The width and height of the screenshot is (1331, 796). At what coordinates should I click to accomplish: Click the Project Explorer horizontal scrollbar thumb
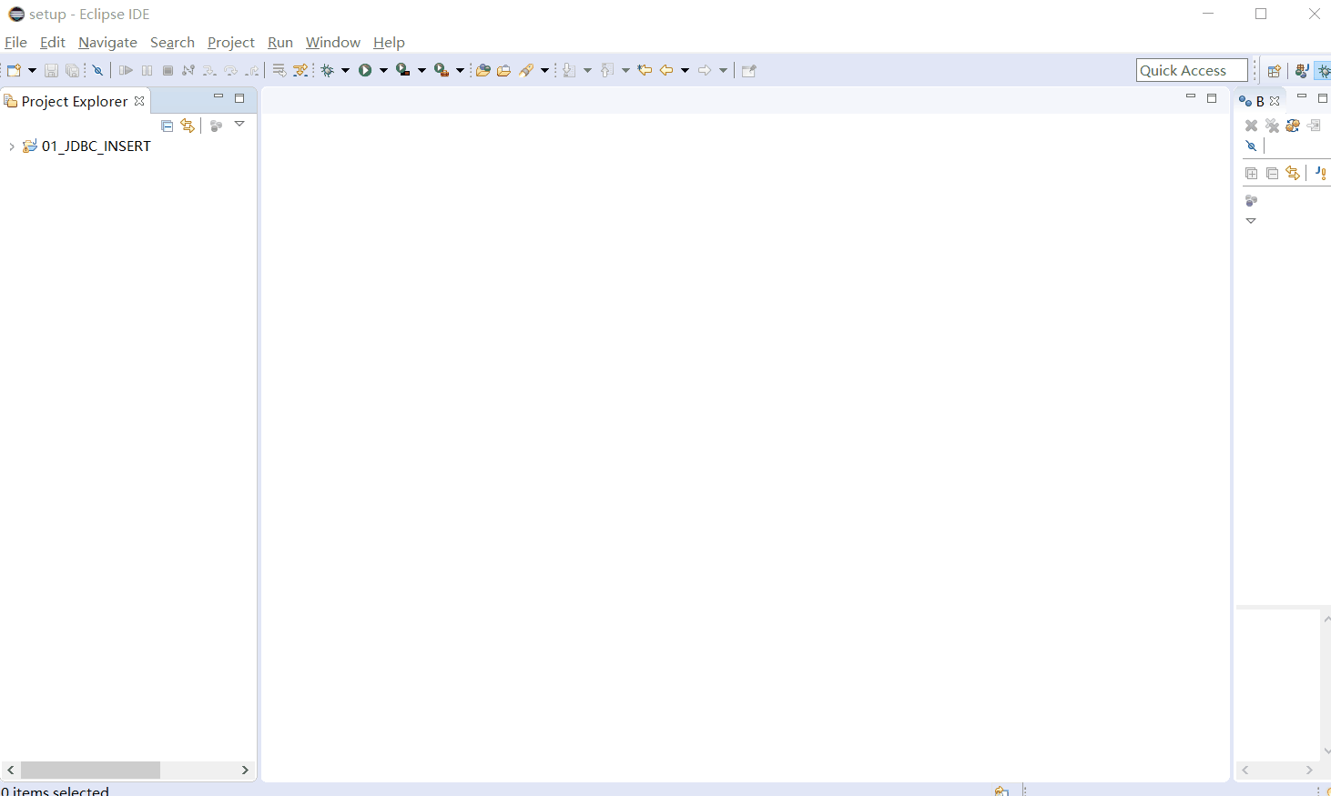pos(90,770)
